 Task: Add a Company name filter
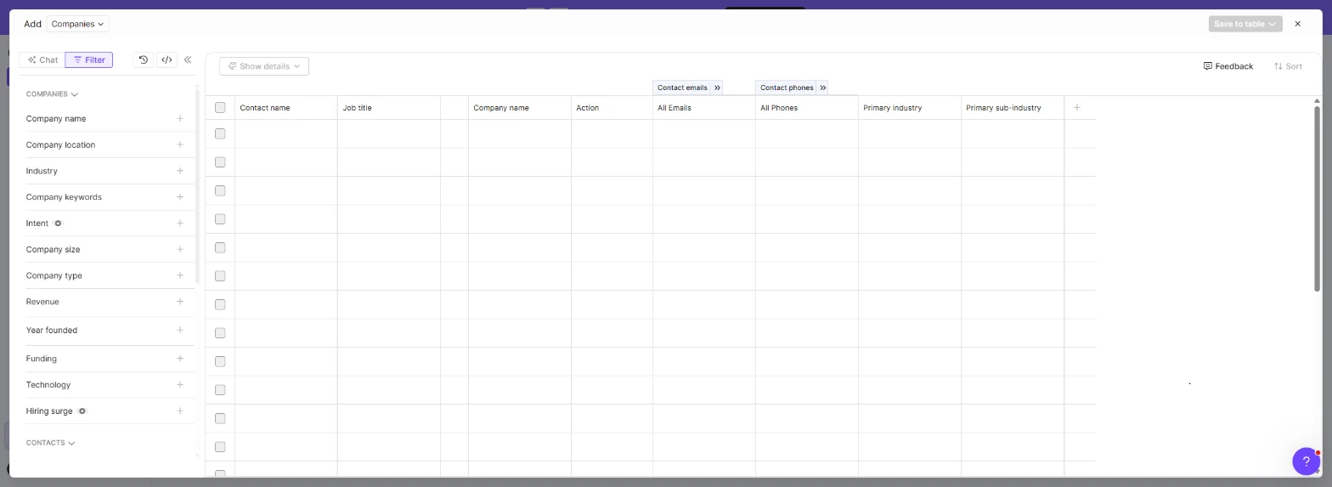180,119
